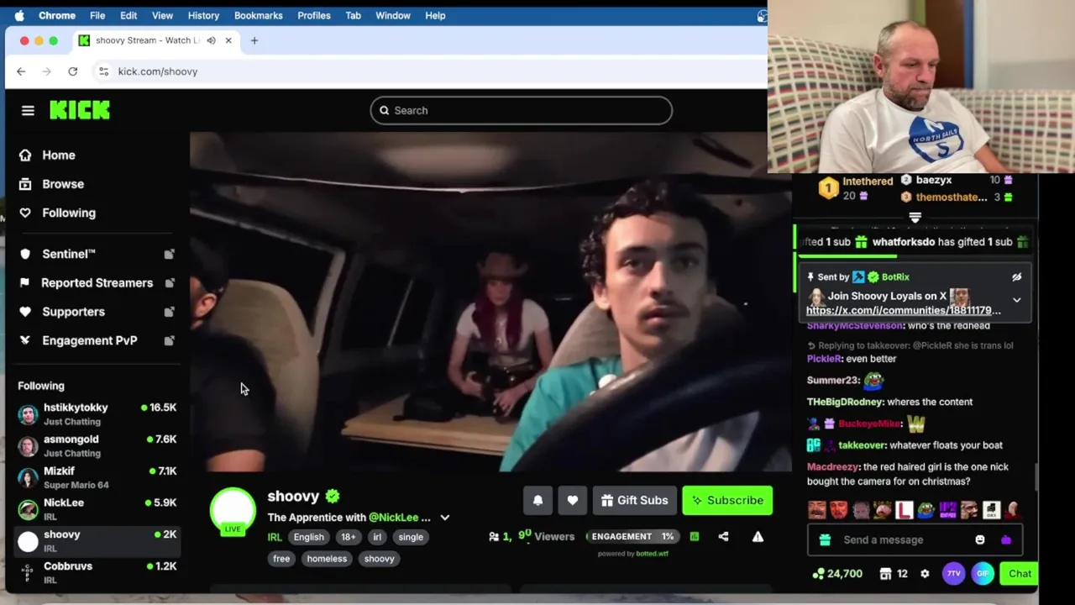Click the GIF button in chat footer
This screenshot has width=1075, height=605.
click(x=983, y=573)
